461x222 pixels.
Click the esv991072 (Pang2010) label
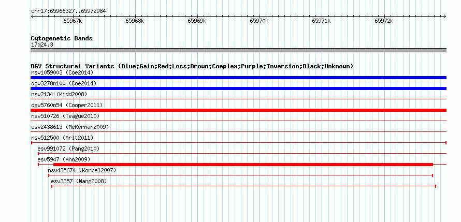68,149
